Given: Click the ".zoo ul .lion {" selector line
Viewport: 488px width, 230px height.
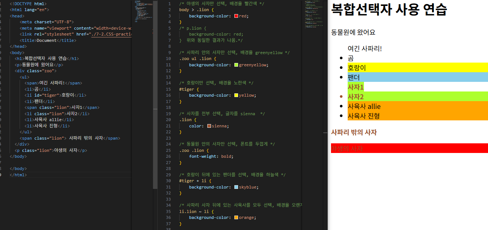Looking at the screenshot, I should pos(197,59).
